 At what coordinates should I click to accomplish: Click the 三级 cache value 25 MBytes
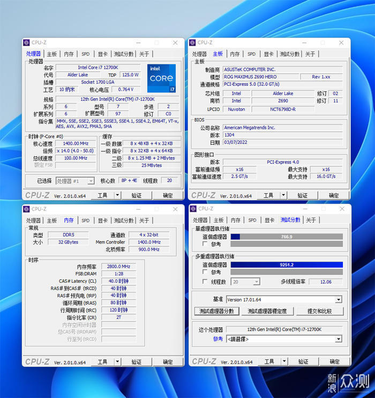point(152,165)
